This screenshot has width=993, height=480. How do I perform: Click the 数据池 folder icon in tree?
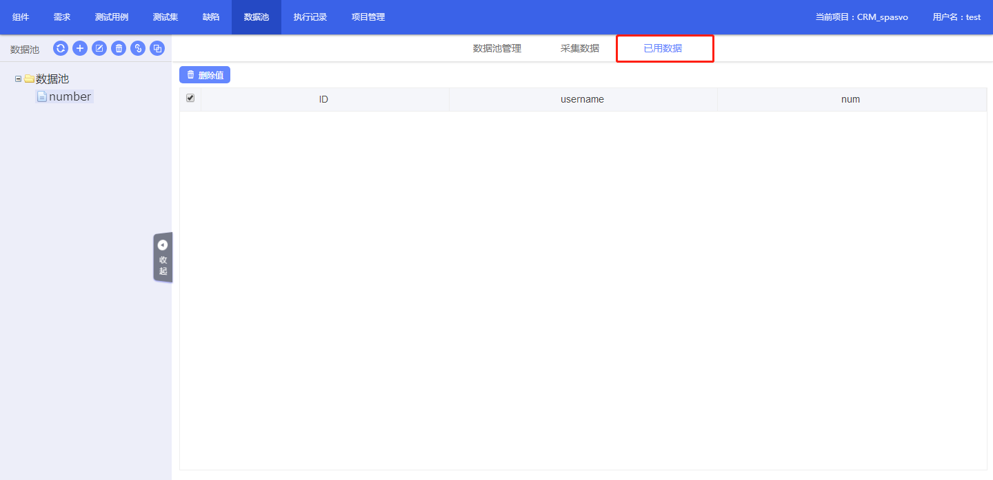(29, 79)
